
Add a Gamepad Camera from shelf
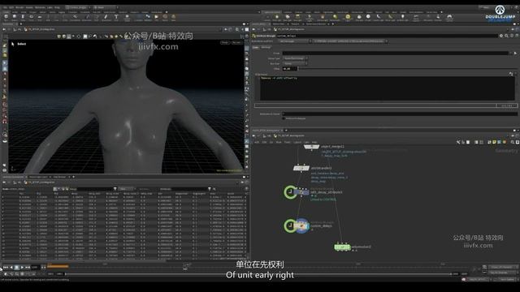(x=449, y=17)
